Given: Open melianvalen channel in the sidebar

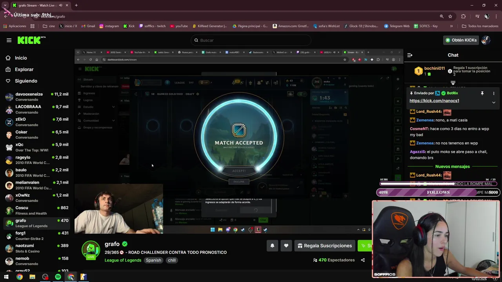Looking at the screenshot, I should pyautogui.click(x=37, y=185).
